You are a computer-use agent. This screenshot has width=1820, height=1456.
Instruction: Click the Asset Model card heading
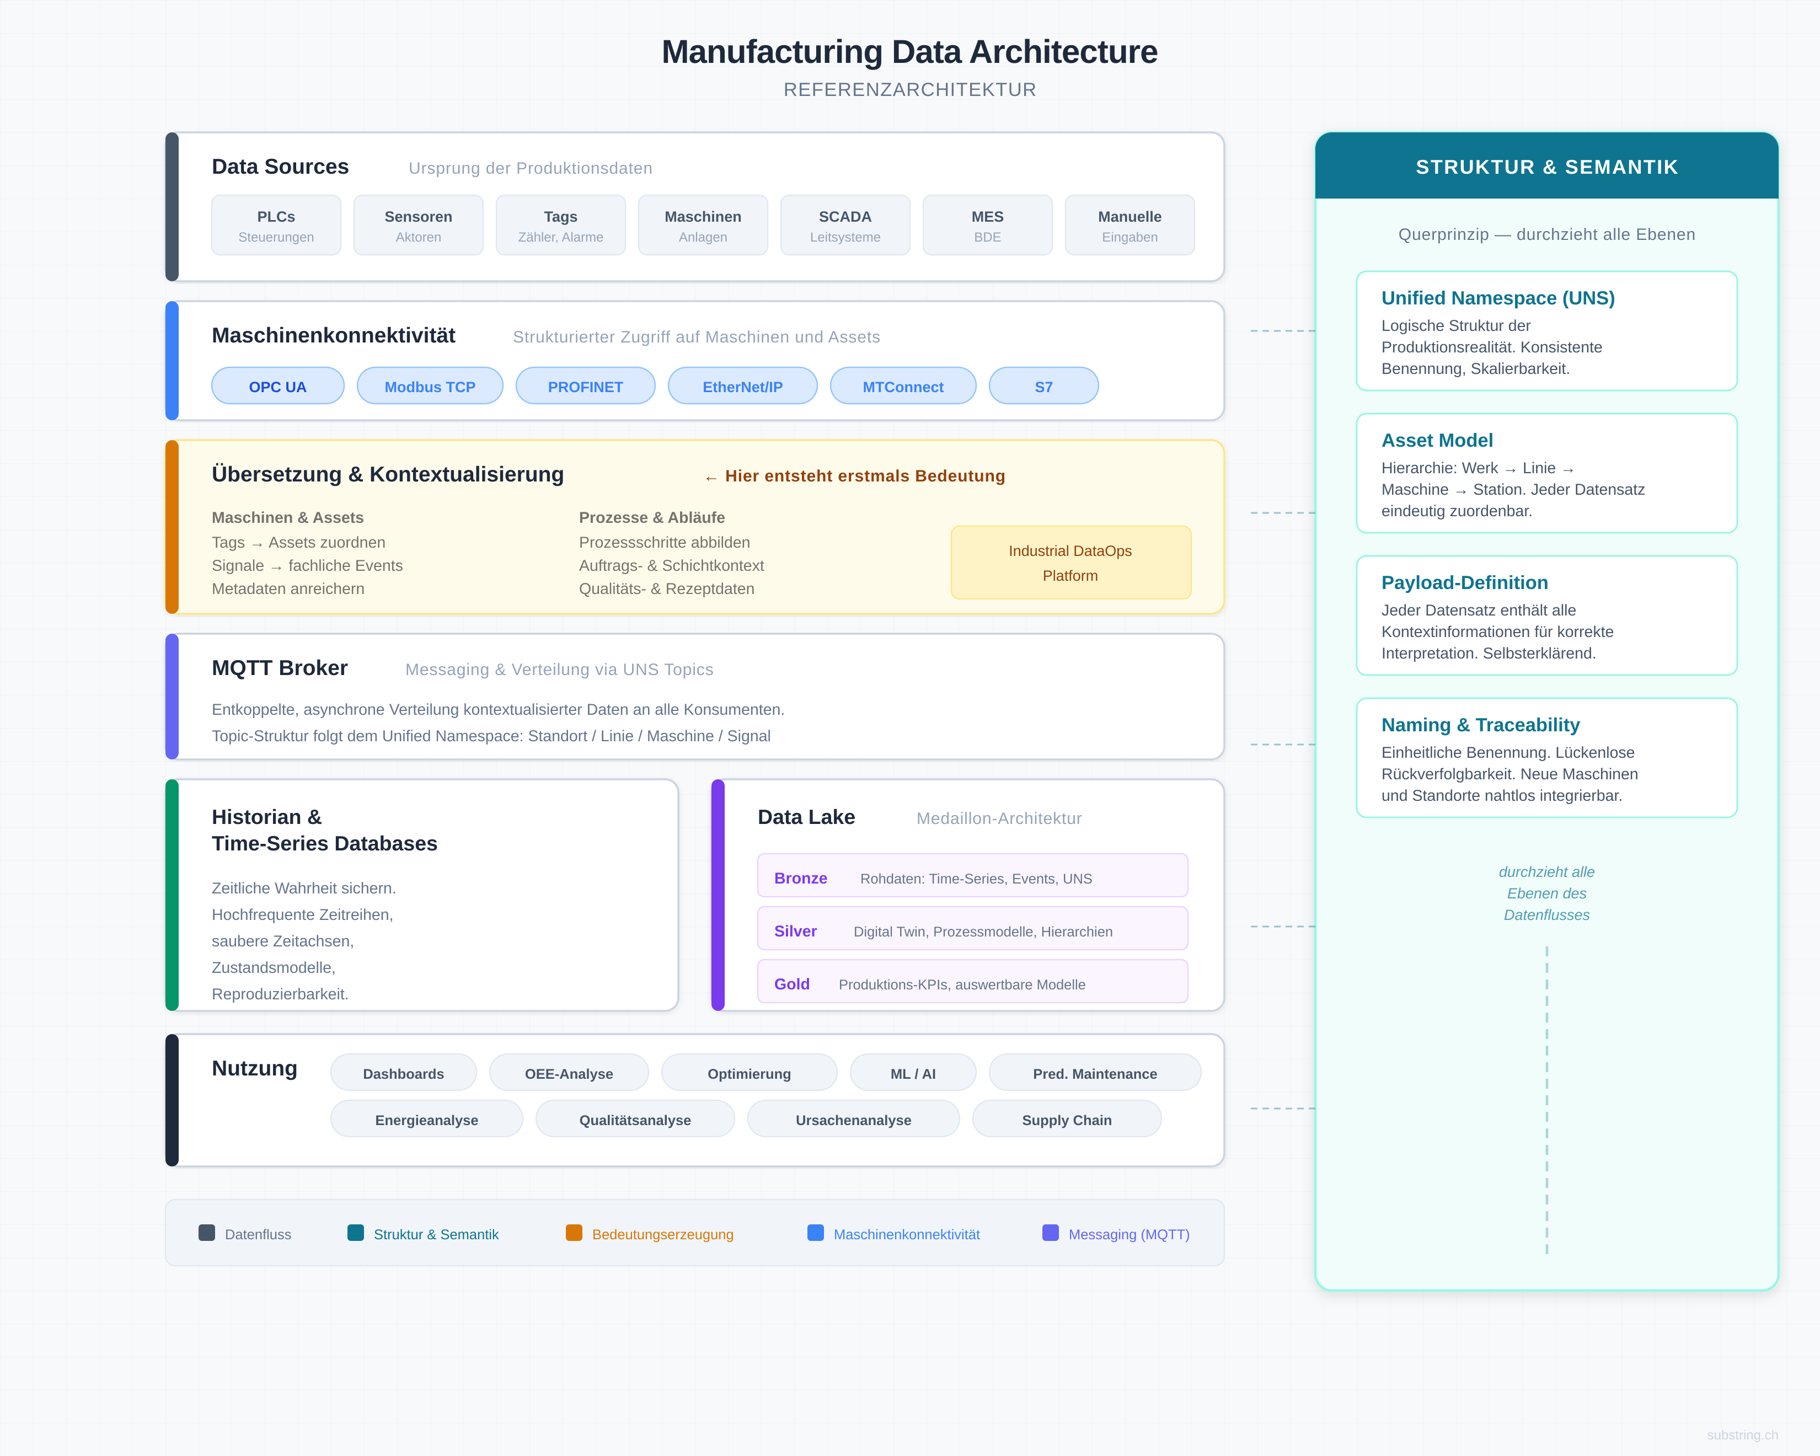tap(1437, 441)
